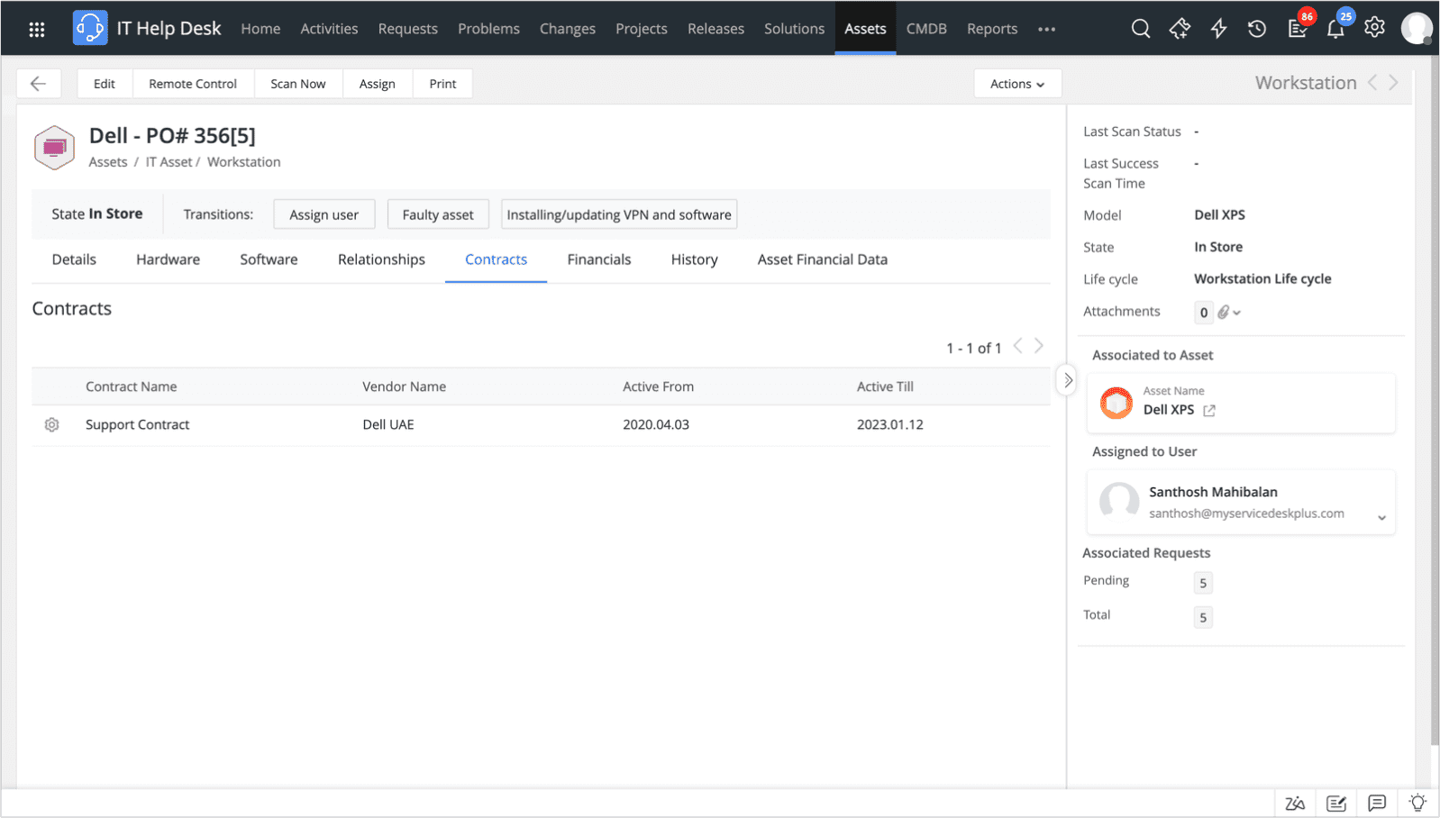This screenshot has width=1440, height=818.
Task: Click the back arrow button
Action: (38, 84)
